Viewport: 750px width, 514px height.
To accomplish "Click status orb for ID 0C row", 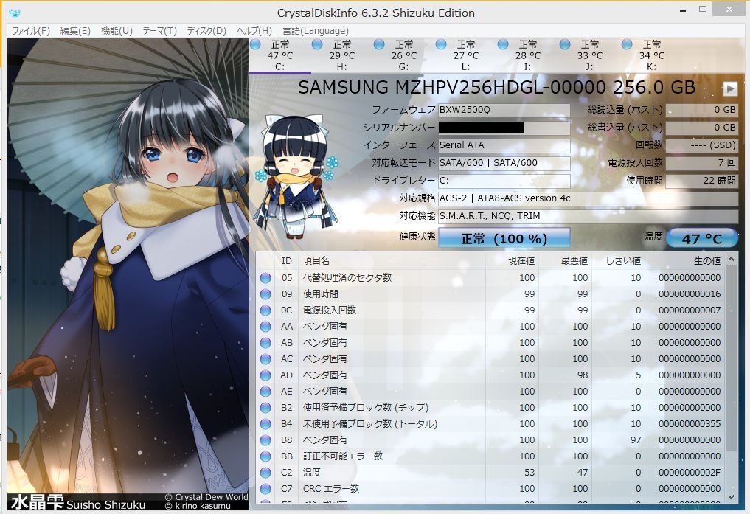I will pos(265,310).
